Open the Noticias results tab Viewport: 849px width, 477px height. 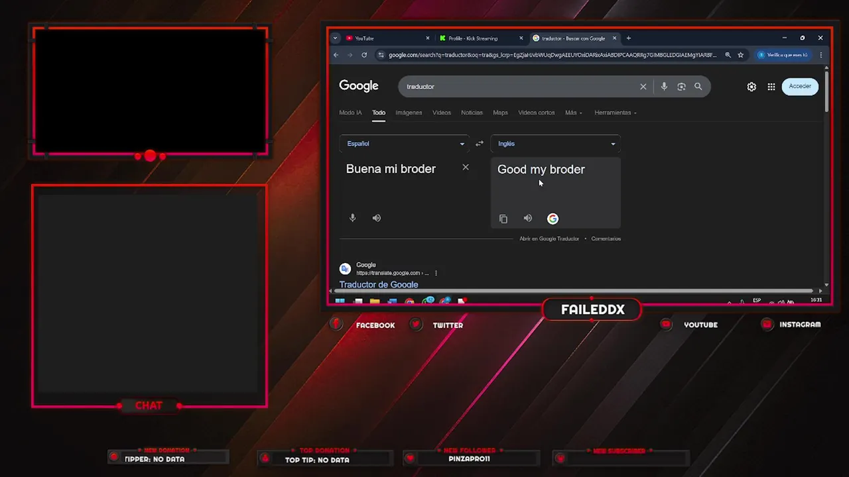[472, 113]
